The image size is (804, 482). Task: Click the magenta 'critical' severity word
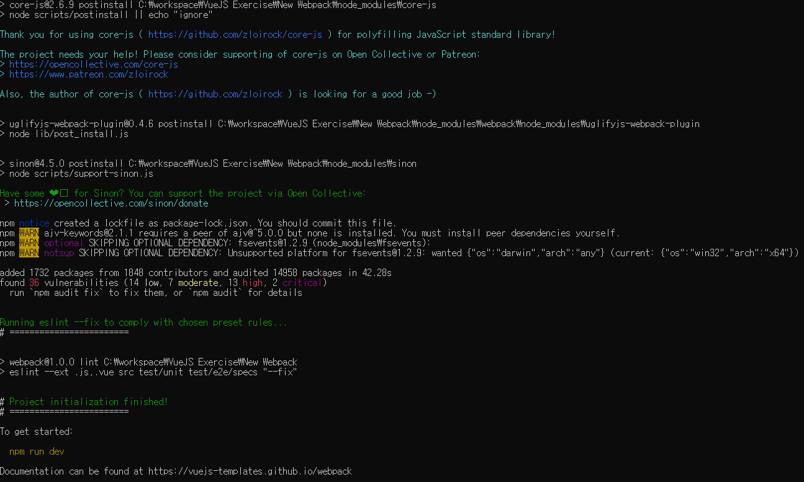(302, 283)
